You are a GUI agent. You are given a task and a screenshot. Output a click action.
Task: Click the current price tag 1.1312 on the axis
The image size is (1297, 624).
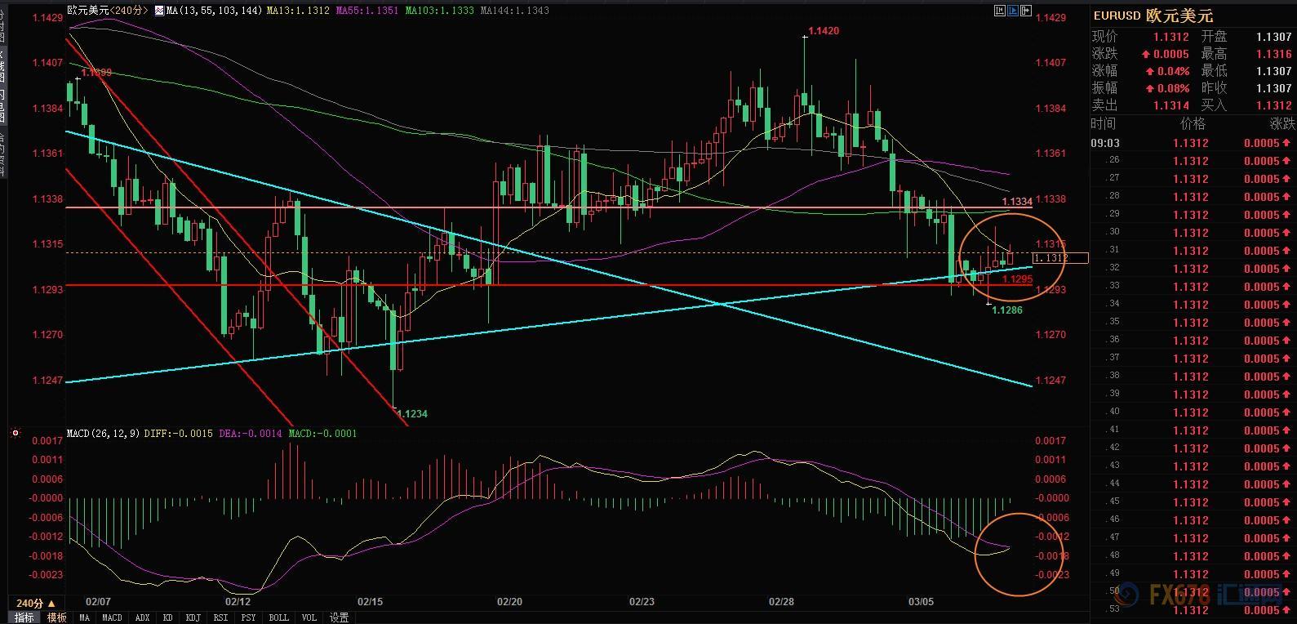click(x=1061, y=258)
